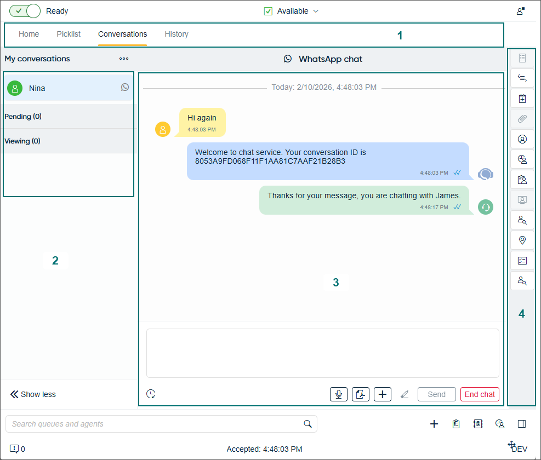Open the canned responses list icon in sidebar
Image resolution: width=541 pixels, height=460 pixels.
(x=522, y=78)
